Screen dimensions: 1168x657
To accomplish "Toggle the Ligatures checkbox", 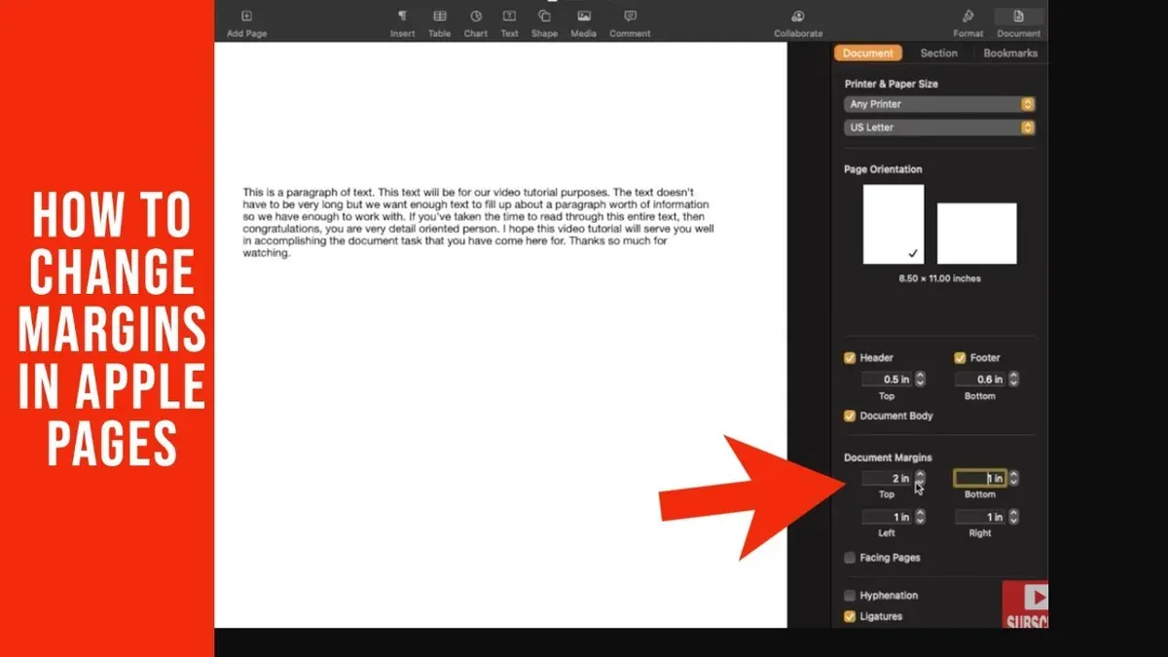I will pyautogui.click(x=850, y=616).
